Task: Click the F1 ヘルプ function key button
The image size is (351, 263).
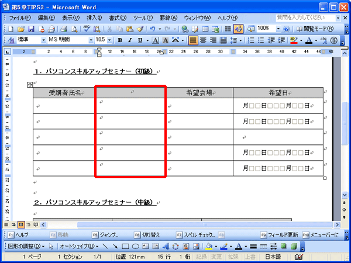Action: 18,235
